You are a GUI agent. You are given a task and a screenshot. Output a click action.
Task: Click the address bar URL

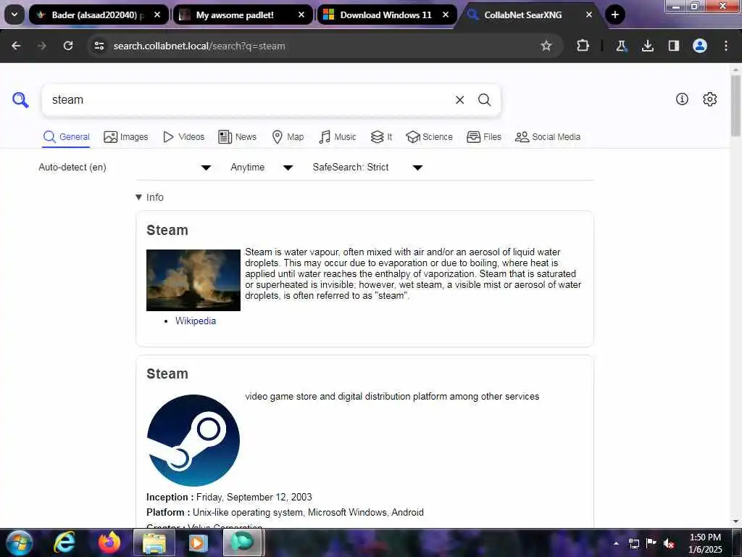point(199,46)
